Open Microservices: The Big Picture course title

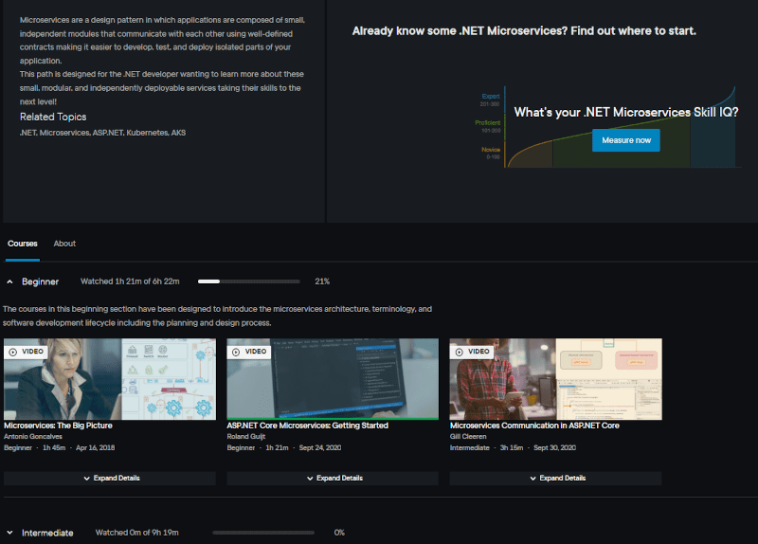pos(58,426)
